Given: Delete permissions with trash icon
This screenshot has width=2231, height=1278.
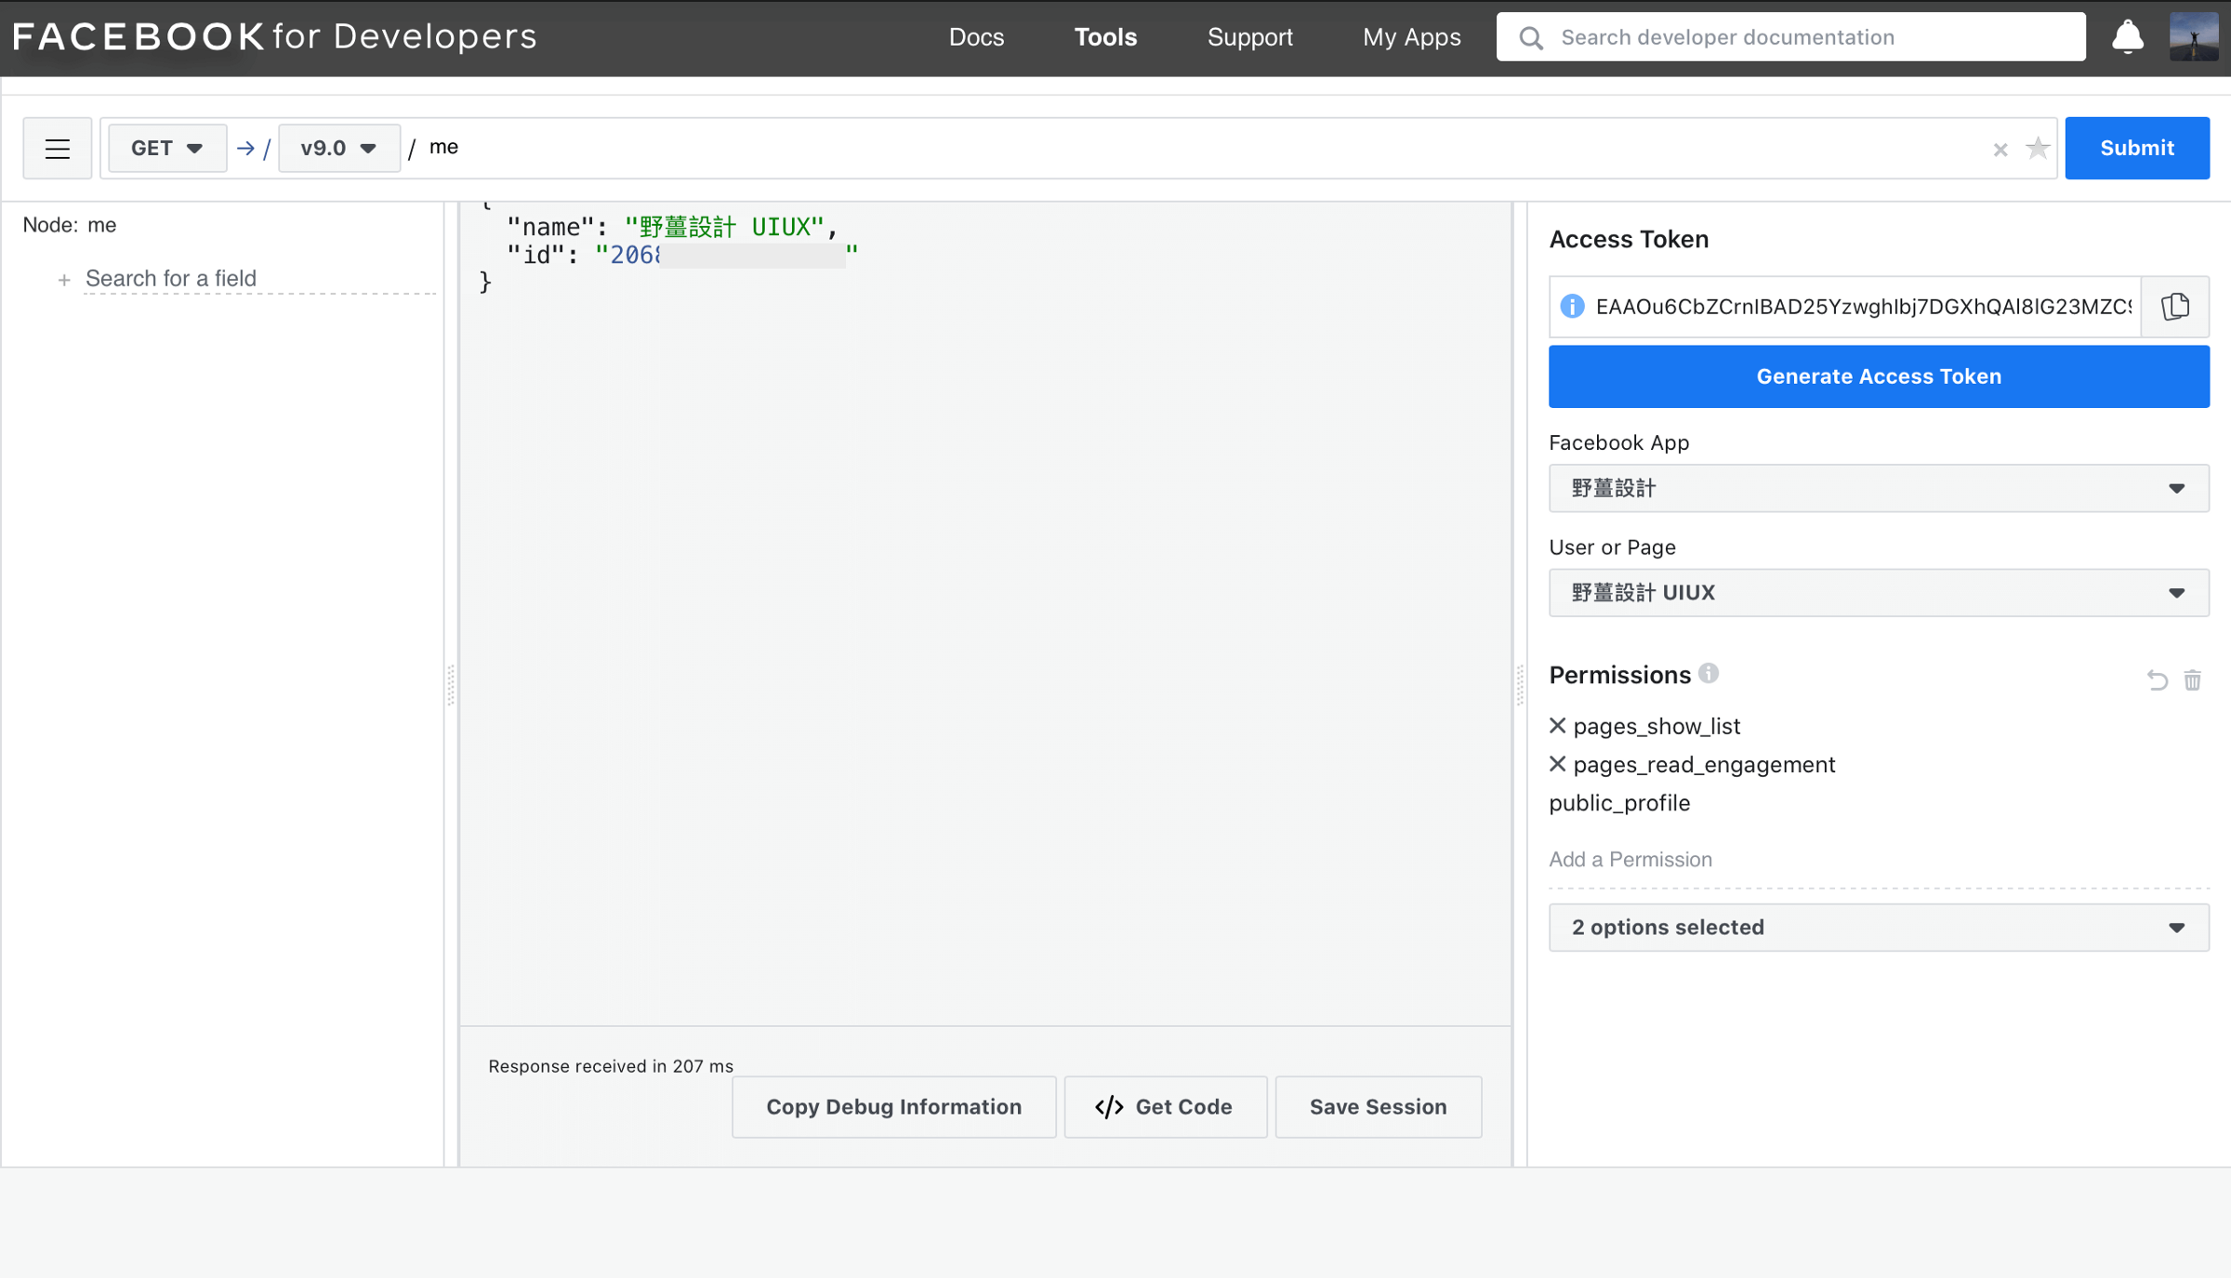Looking at the screenshot, I should pyautogui.click(x=2193, y=680).
